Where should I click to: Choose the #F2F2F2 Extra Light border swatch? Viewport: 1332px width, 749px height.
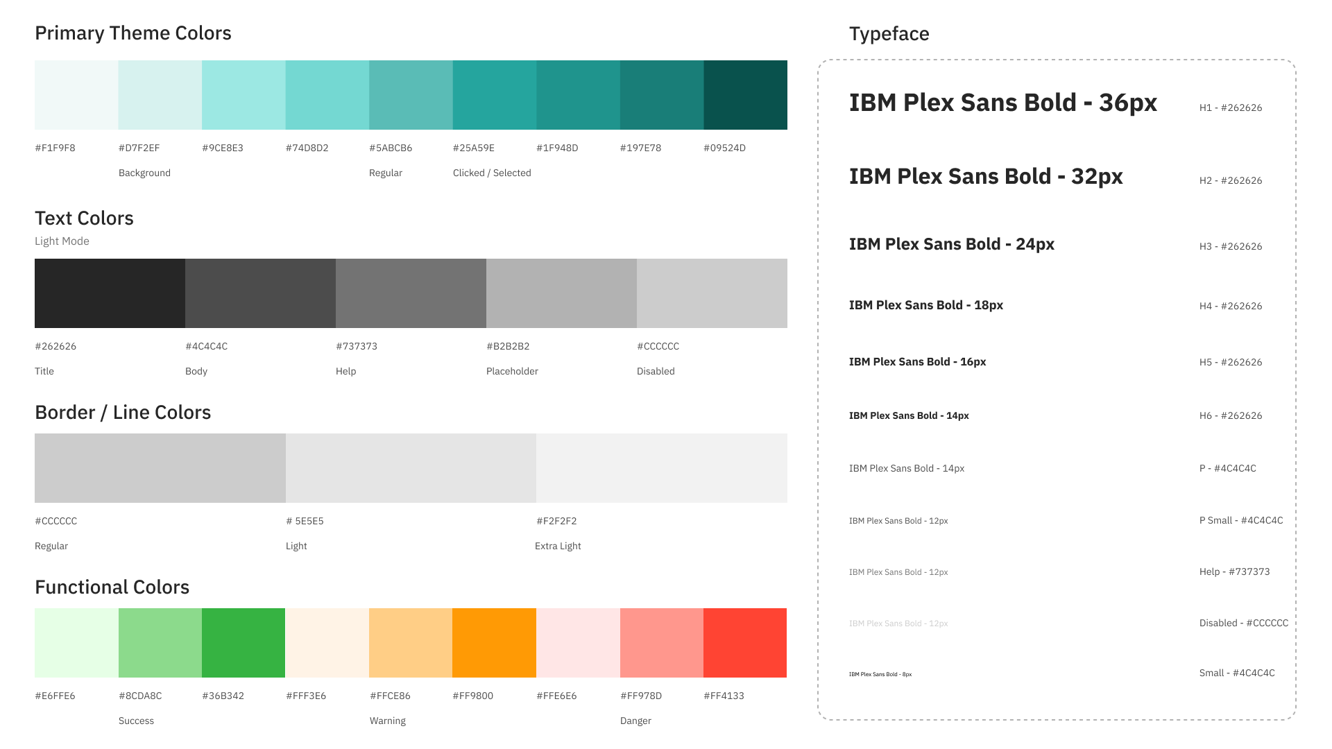pyautogui.click(x=662, y=468)
